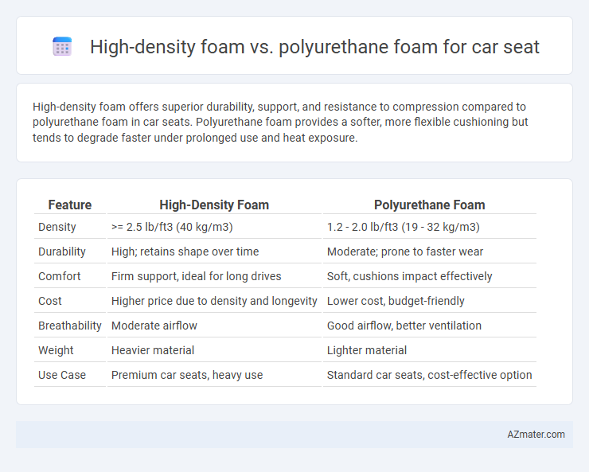
Task: Click 'High; retains shape over time' cell
Action: (185, 252)
